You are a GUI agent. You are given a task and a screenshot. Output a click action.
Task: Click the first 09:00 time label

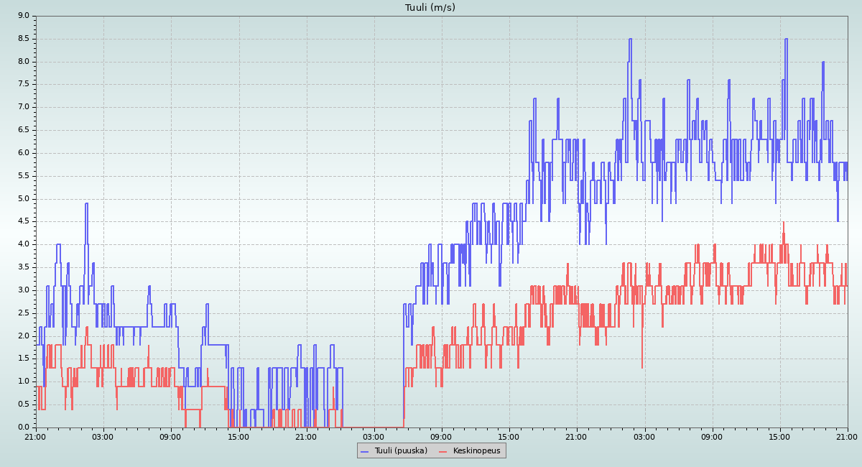[171, 436]
